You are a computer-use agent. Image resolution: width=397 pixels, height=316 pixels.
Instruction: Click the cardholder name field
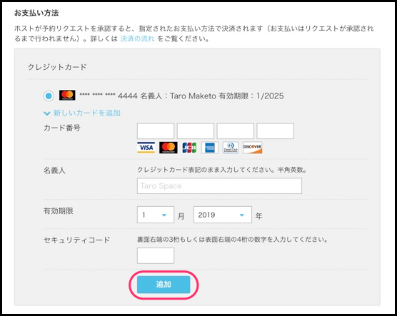click(219, 186)
